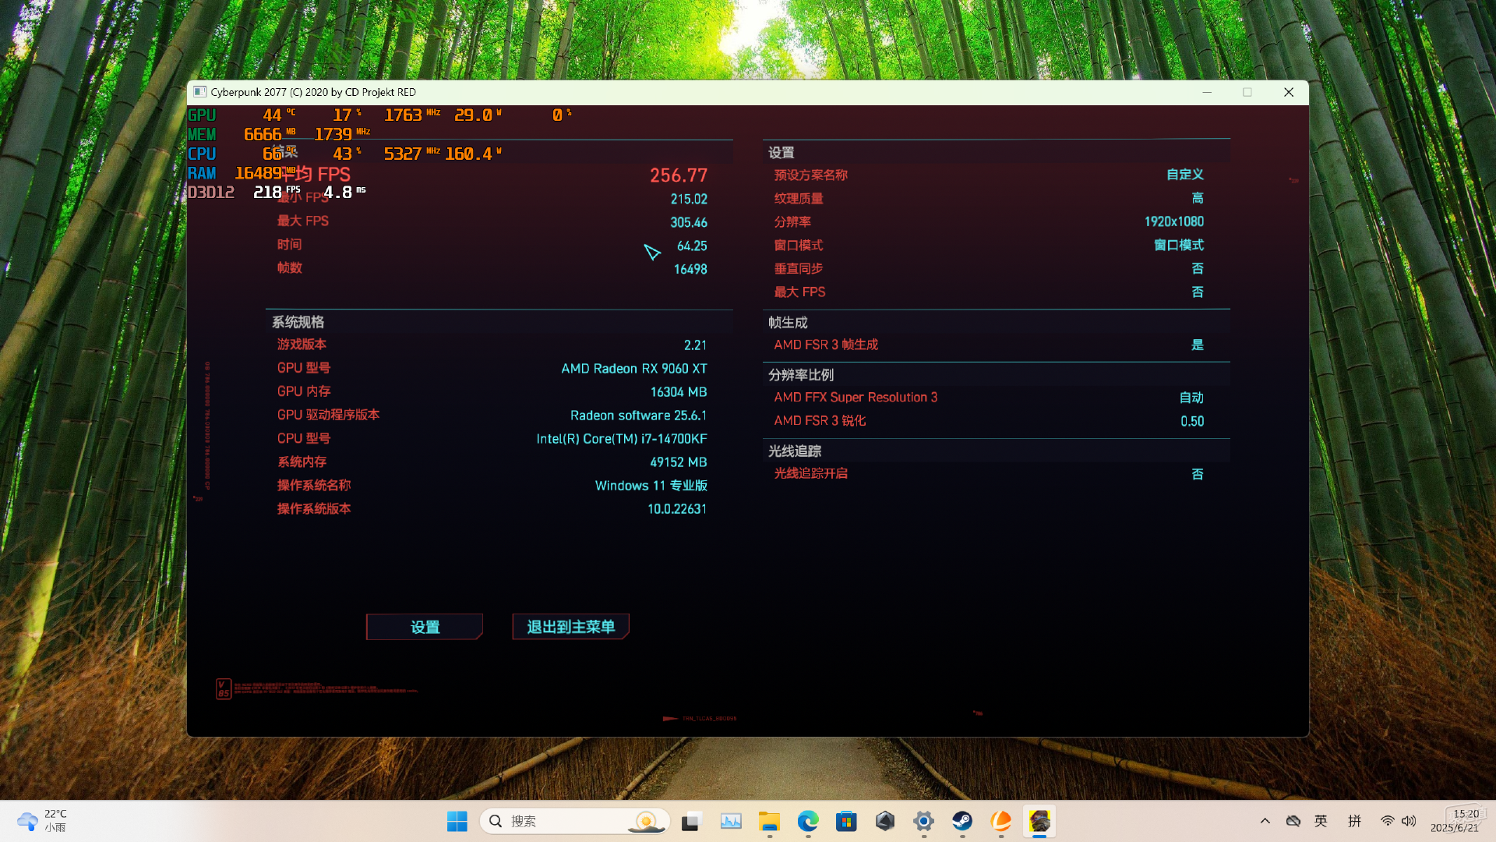Click the 光线追踪开启 value 否
This screenshot has width=1496, height=842.
[1198, 474]
